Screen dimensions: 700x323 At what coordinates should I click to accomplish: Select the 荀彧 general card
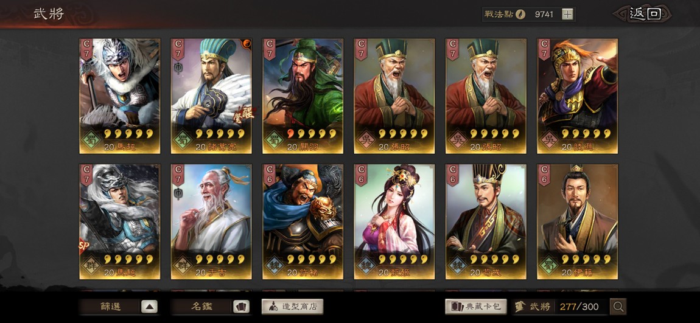486,222
